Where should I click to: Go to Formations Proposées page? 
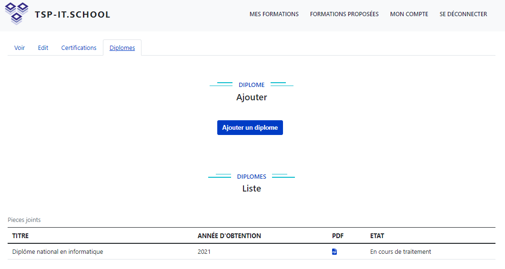[x=344, y=14]
